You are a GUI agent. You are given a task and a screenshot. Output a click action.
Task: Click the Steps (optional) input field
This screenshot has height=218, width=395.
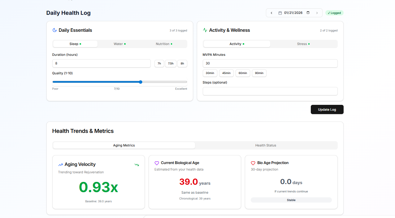(270, 91)
